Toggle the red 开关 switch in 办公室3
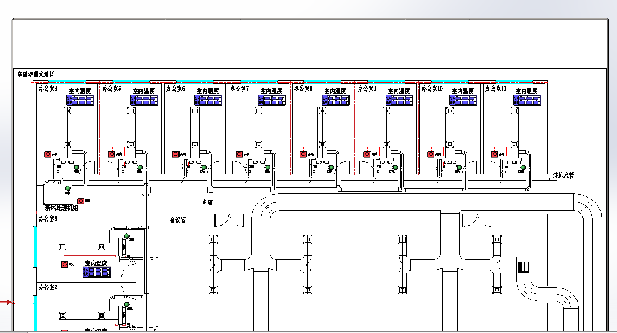This screenshot has height=333, width=617. 65,264
